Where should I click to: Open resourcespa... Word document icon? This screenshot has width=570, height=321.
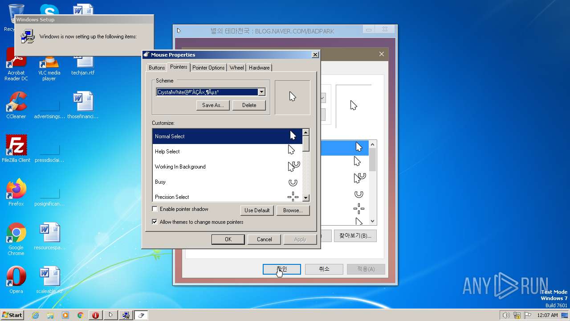pos(49,236)
